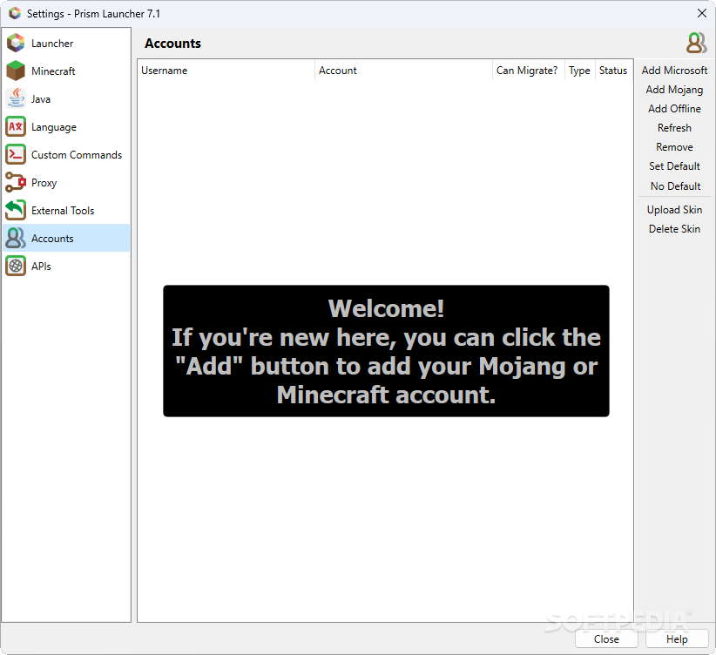716x655 pixels.
Task: Sort by the Status column header
Action: (613, 71)
